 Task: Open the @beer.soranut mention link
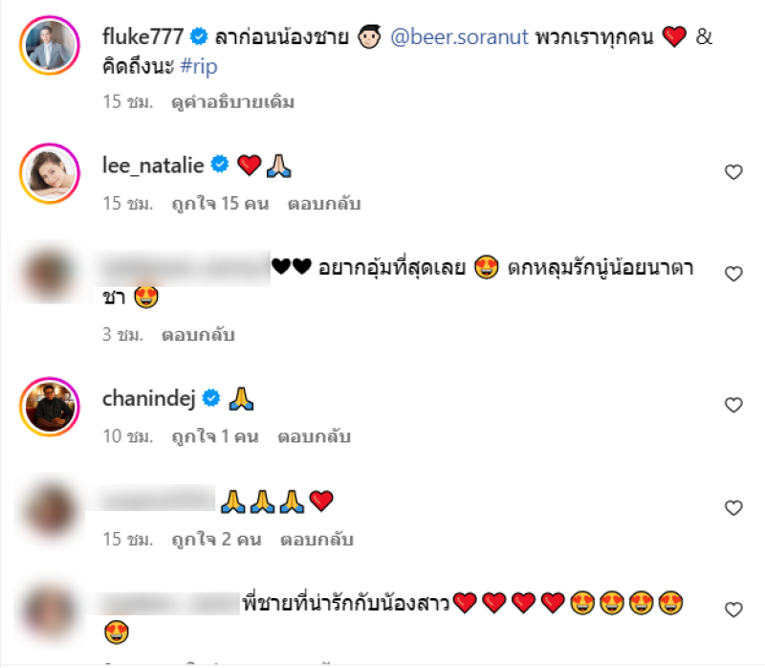click(x=460, y=37)
